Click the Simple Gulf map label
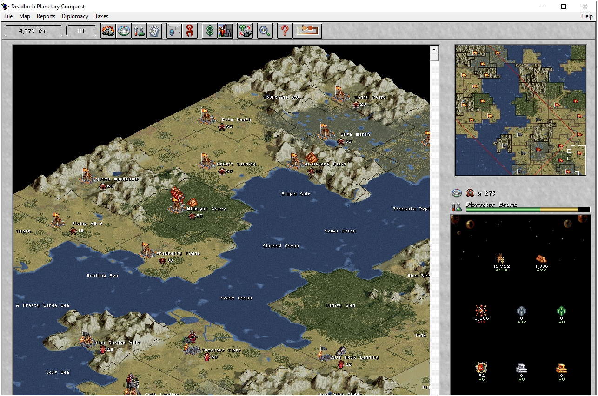598x396 pixels. click(296, 194)
